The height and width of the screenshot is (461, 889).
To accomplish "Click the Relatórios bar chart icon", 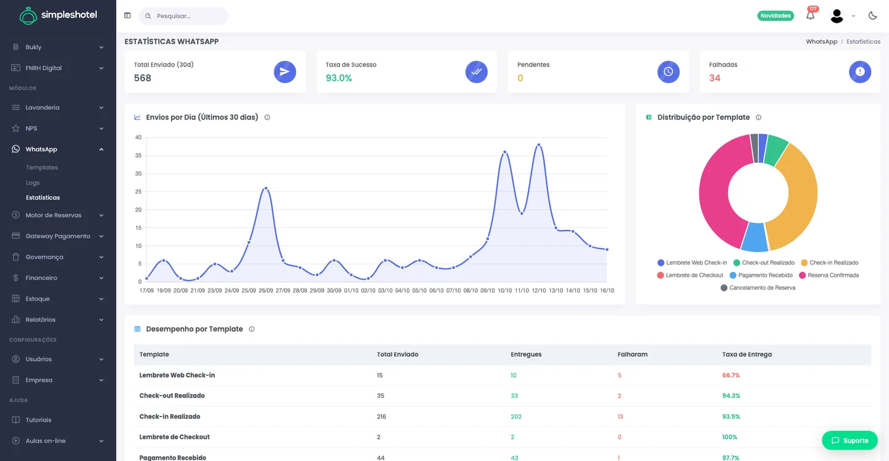I will pyautogui.click(x=16, y=320).
